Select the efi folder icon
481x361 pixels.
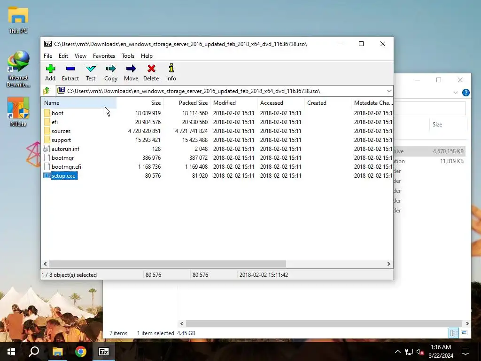coord(47,122)
